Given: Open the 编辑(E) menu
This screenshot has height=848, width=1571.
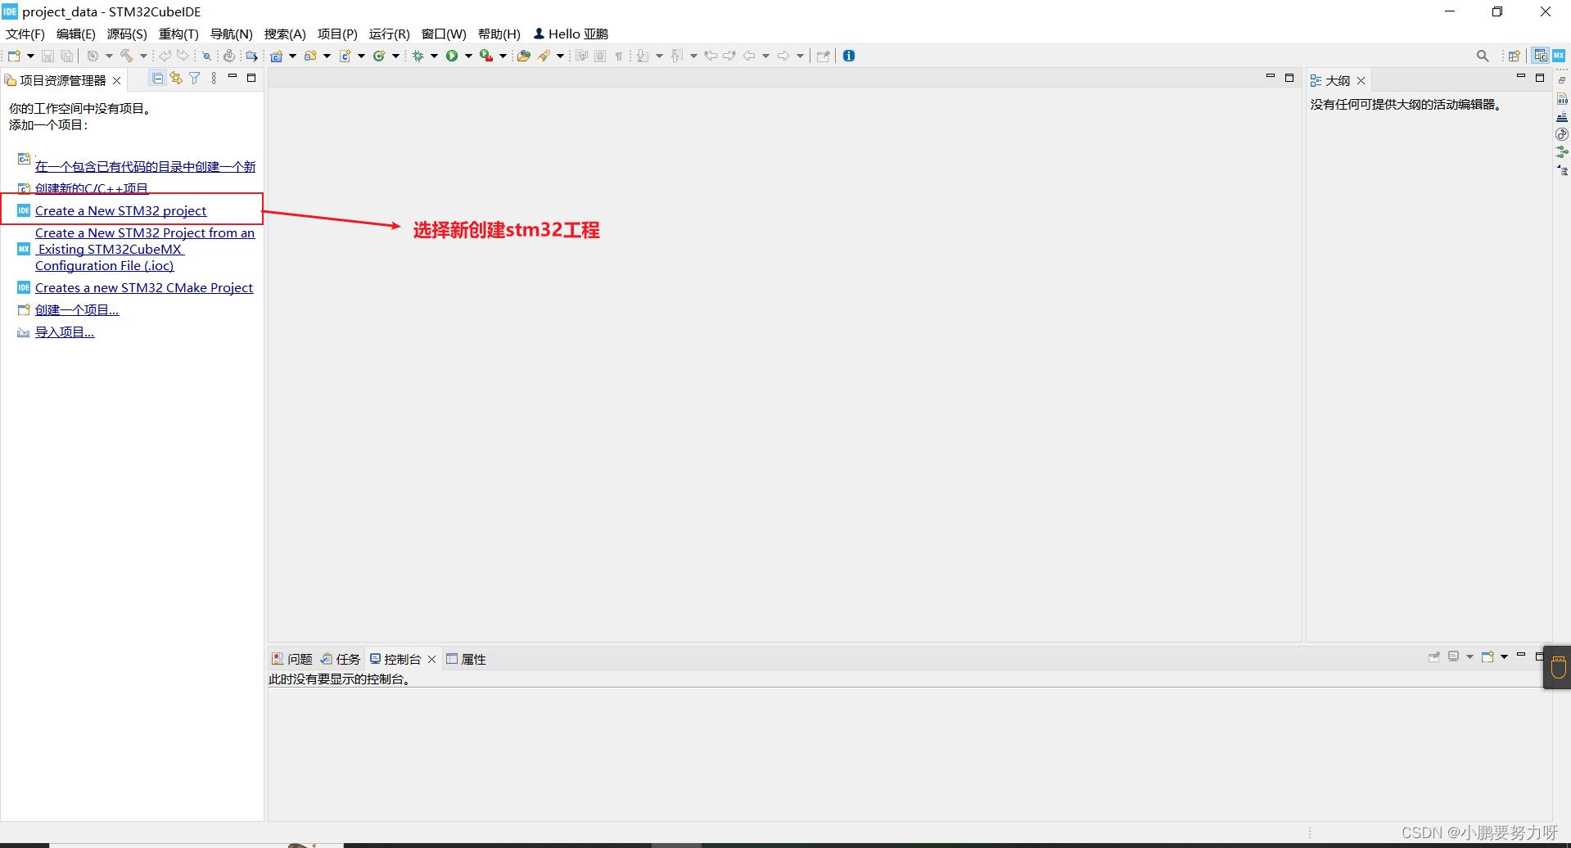Looking at the screenshot, I should [x=76, y=34].
